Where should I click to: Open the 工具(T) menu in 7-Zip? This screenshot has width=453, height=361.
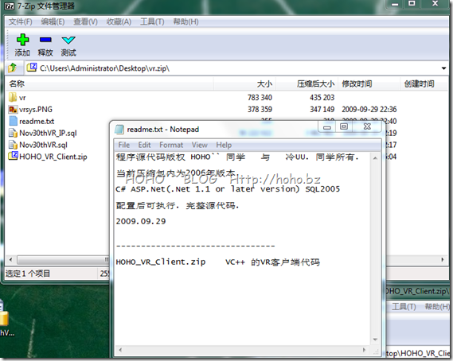tap(152, 22)
